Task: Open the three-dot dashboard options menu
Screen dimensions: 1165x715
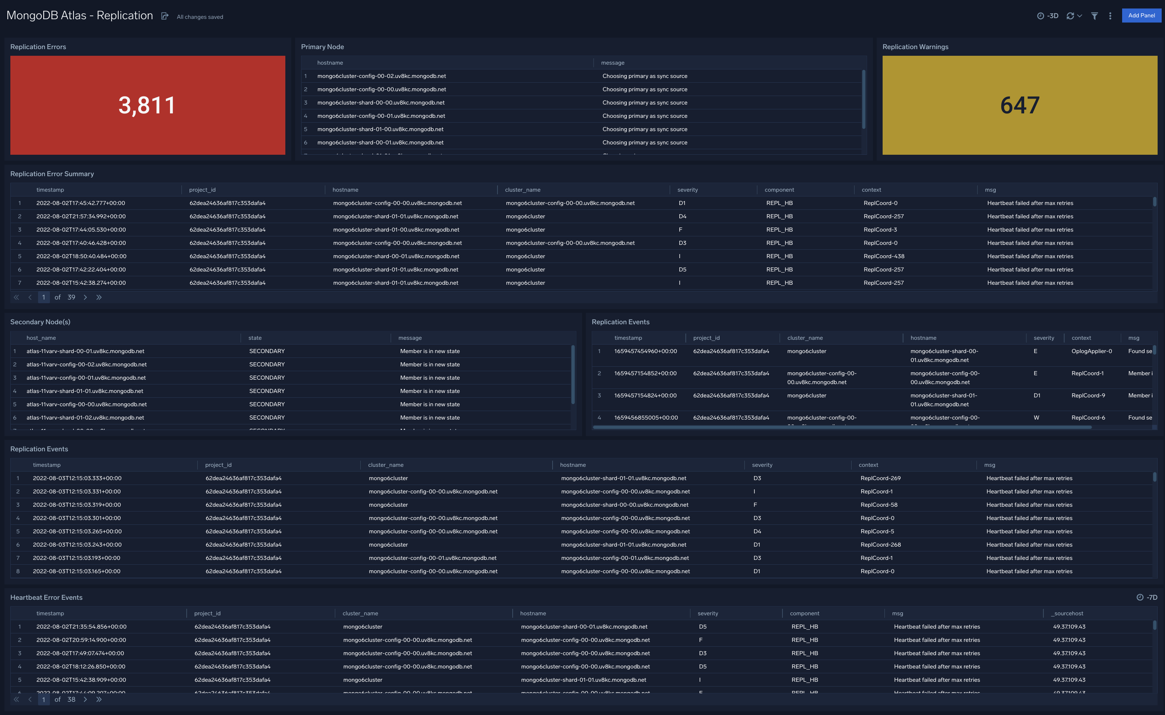Action: pyautogui.click(x=1110, y=16)
